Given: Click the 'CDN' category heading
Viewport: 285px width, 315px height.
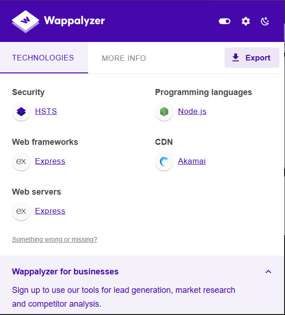Looking at the screenshot, I should 164,142.
